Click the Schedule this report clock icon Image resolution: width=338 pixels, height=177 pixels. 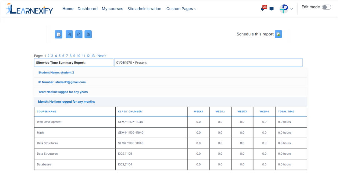click(278, 34)
